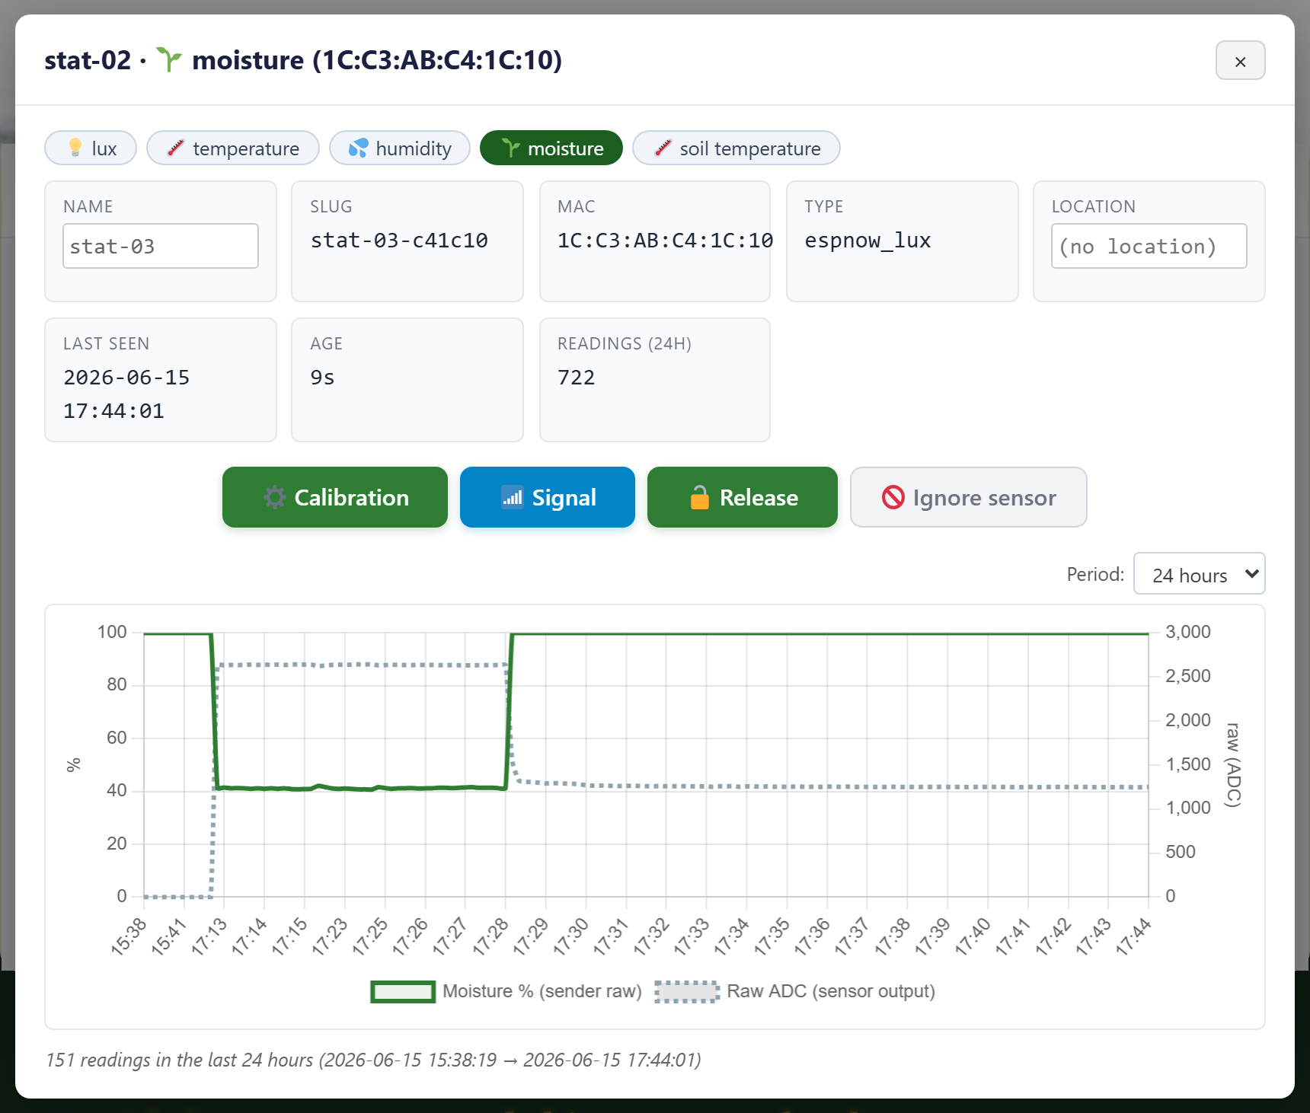Click the prohibited icon on Ignore sensor

click(x=893, y=497)
